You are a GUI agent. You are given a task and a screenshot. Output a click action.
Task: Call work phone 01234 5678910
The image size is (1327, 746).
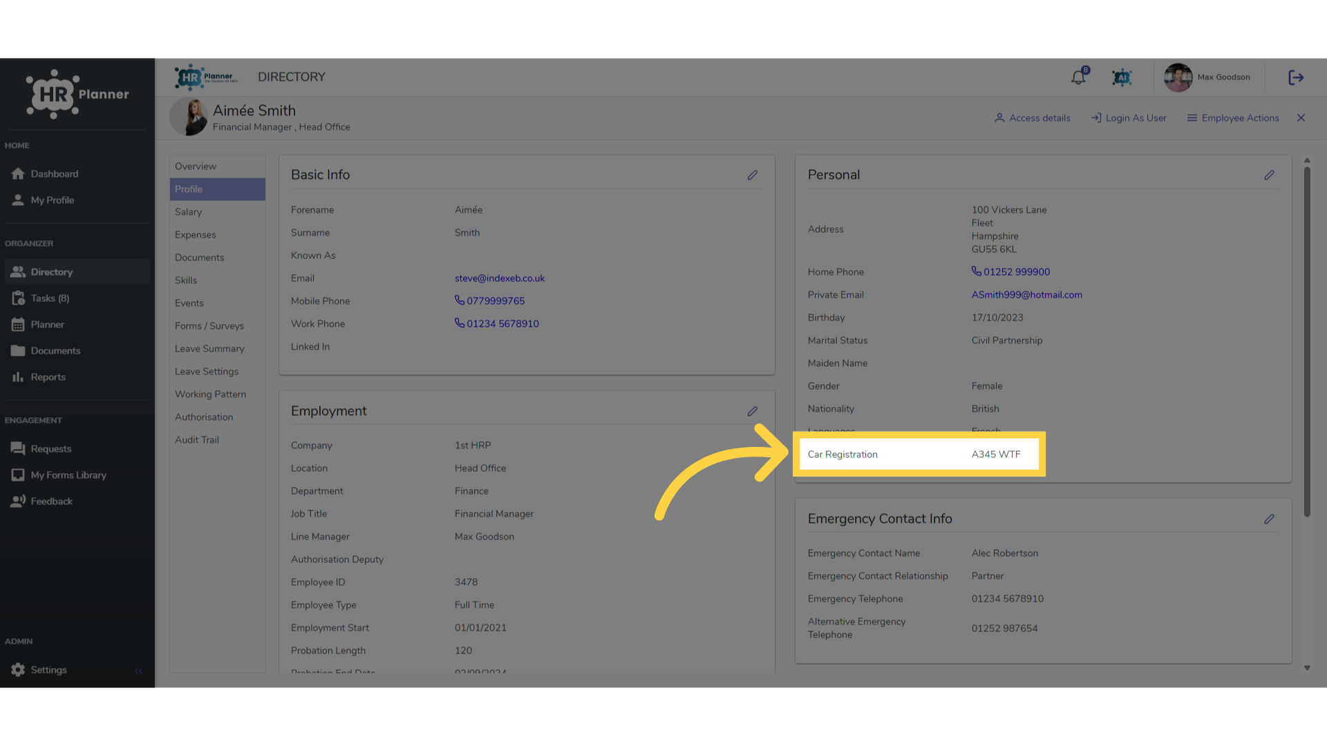[x=497, y=324]
